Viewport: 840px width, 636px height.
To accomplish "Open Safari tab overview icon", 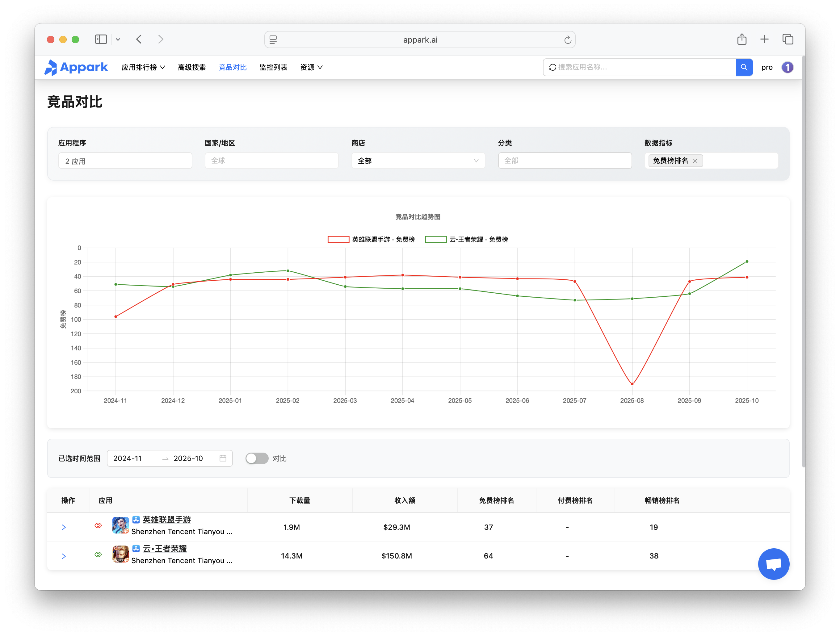I will click(787, 39).
